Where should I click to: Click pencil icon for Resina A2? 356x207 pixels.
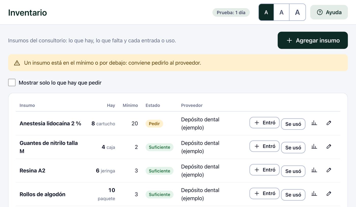click(x=329, y=170)
